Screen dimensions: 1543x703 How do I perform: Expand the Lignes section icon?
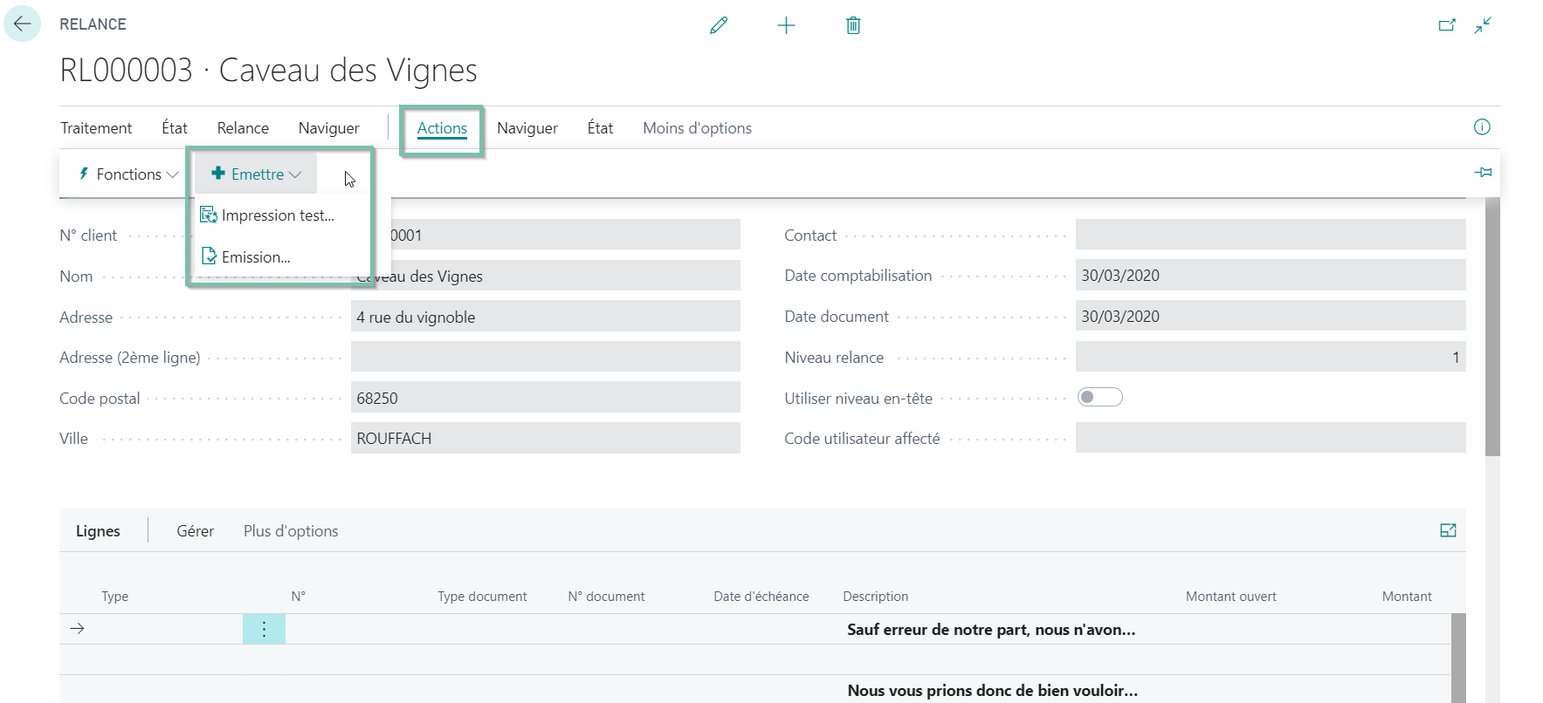[x=1448, y=530]
